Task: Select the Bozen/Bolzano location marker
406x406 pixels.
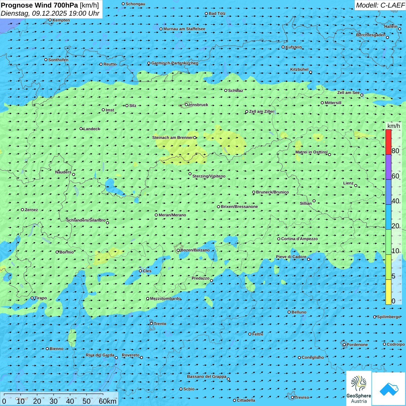Action: (x=178, y=250)
